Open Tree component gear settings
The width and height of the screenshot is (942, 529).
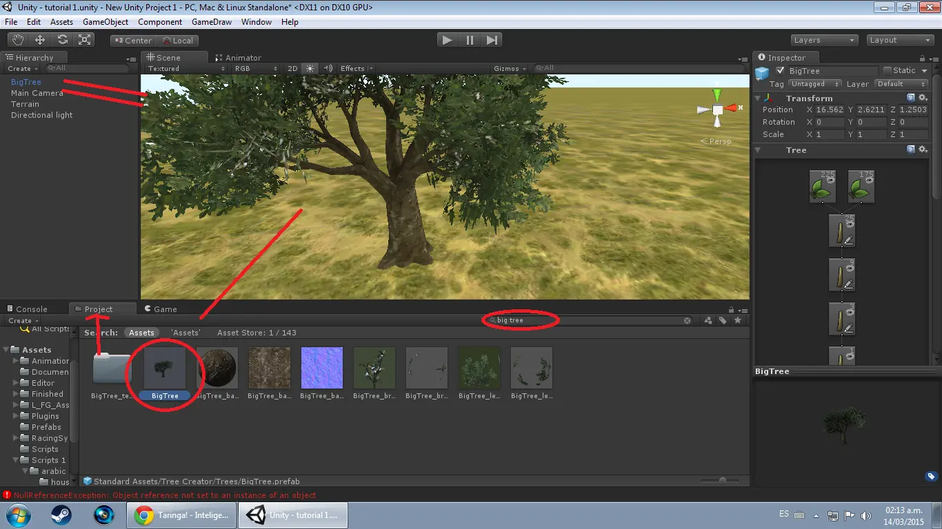pos(923,149)
